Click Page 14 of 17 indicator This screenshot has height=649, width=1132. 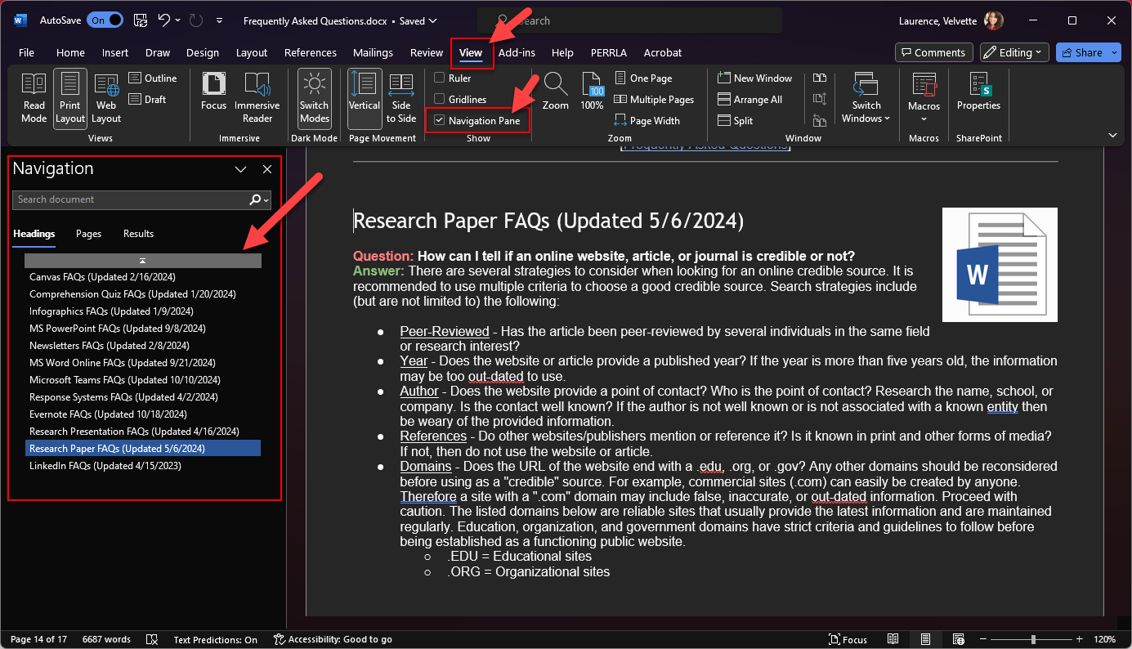pos(38,639)
